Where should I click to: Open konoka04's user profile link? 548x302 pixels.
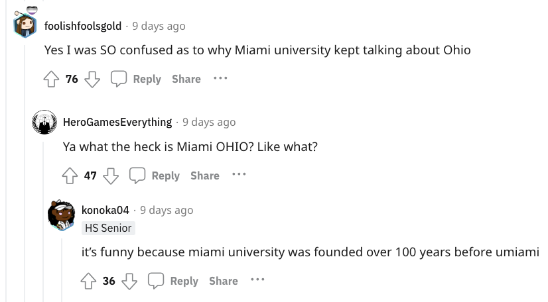click(105, 210)
